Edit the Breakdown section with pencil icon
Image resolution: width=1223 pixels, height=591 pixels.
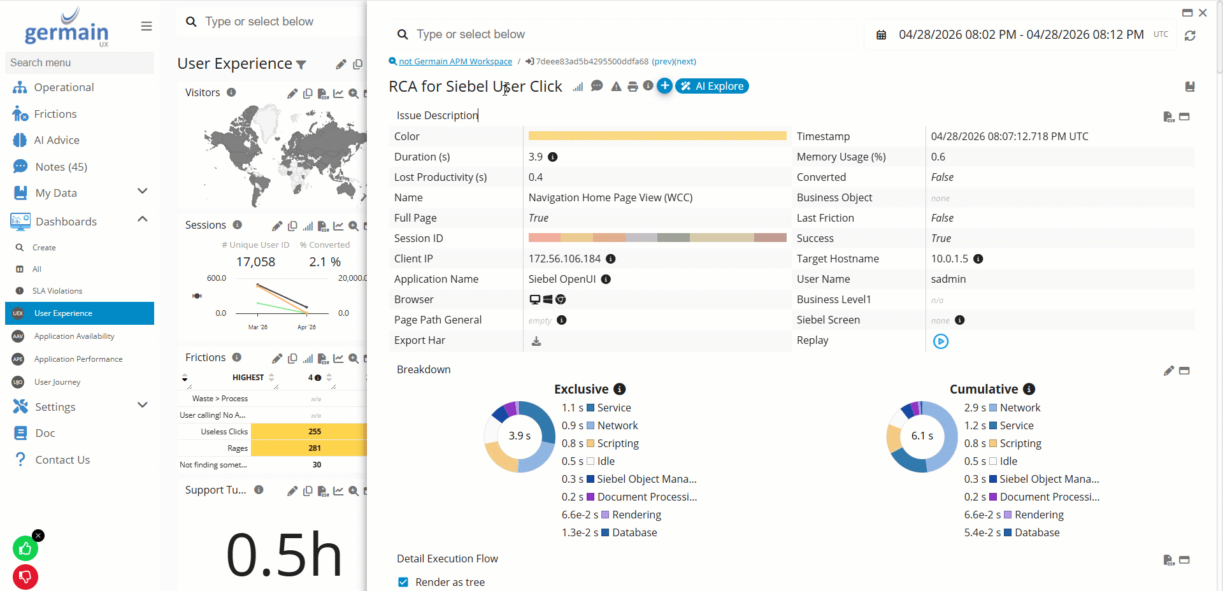[1169, 371]
